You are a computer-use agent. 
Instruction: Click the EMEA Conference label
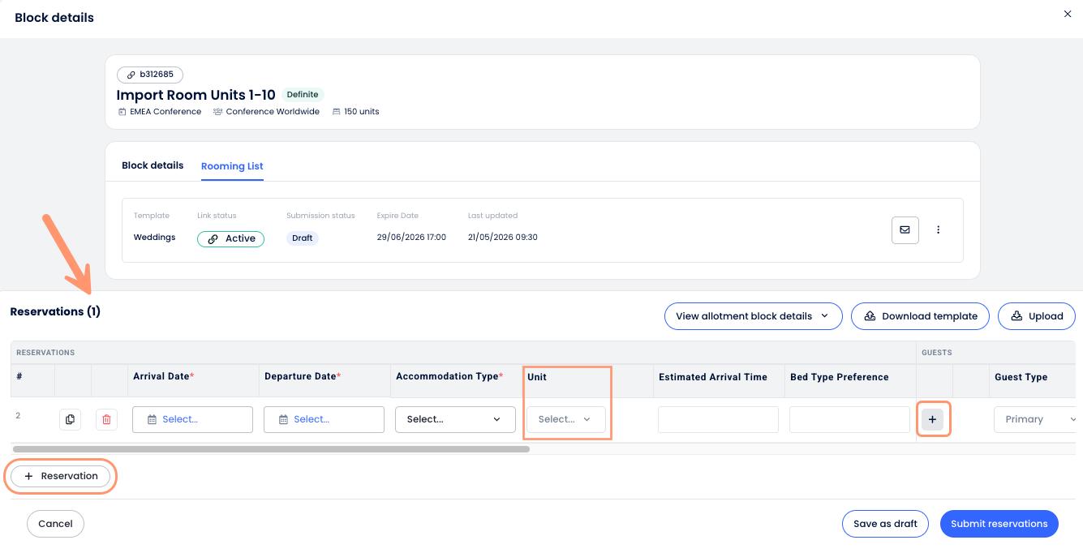(165, 112)
